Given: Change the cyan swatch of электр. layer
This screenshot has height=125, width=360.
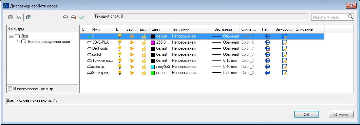Looking at the screenshot, I should [153, 67].
